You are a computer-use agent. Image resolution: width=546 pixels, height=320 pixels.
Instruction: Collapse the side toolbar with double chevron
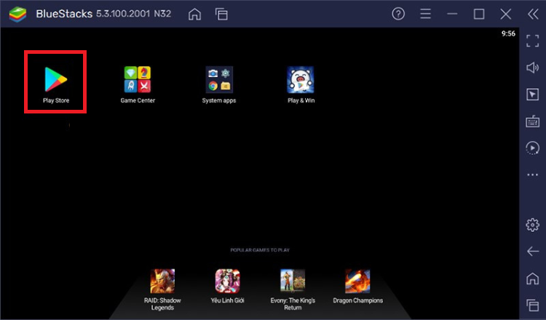click(533, 14)
